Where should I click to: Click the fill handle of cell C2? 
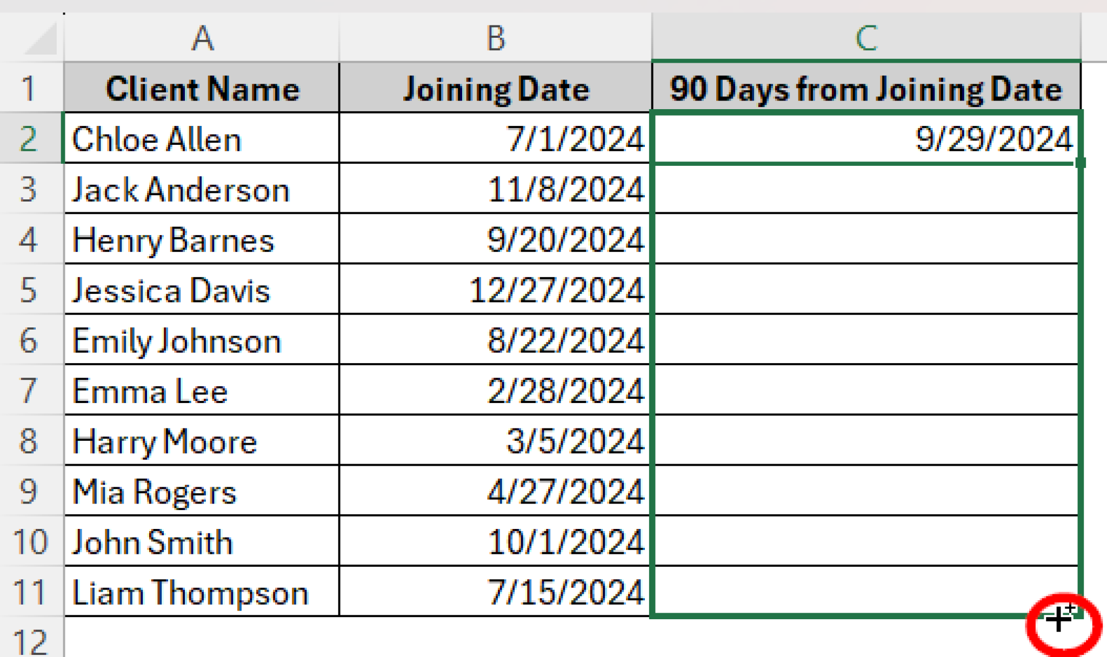tap(1080, 163)
